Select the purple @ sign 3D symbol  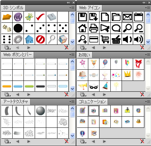point(18,17)
